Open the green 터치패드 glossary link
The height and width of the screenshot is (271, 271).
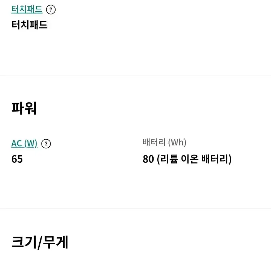coord(27,9)
